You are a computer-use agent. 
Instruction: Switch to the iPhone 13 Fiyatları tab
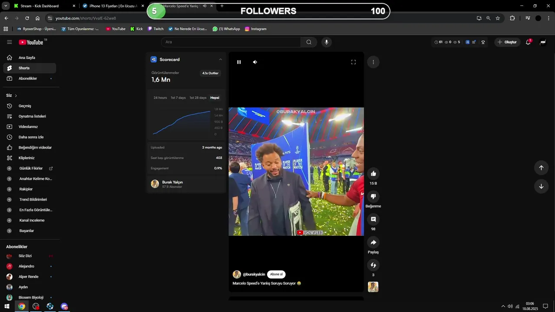[113, 6]
